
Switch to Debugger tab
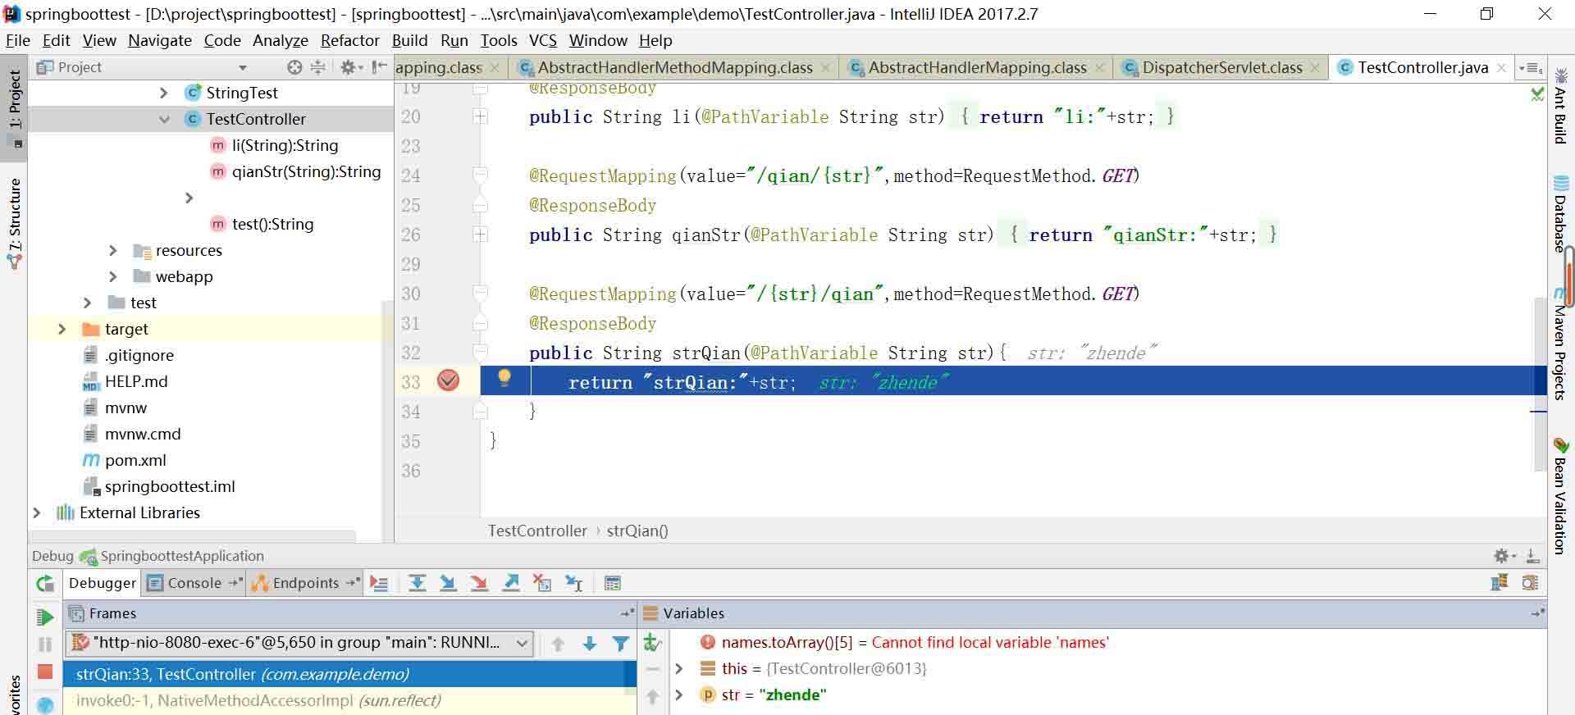(102, 583)
